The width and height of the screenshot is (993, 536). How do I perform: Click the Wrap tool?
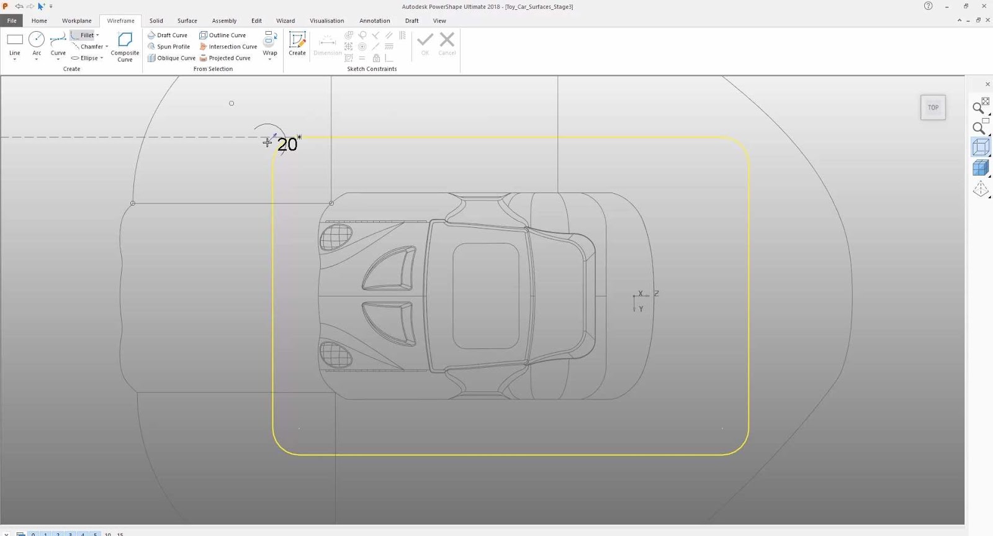point(270,43)
